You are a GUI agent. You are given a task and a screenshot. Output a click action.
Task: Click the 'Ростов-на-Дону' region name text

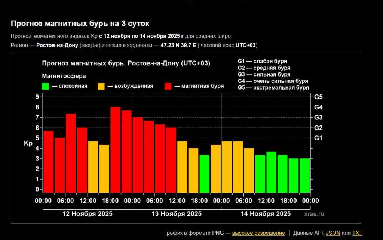pyautogui.click(x=57, y=46)
